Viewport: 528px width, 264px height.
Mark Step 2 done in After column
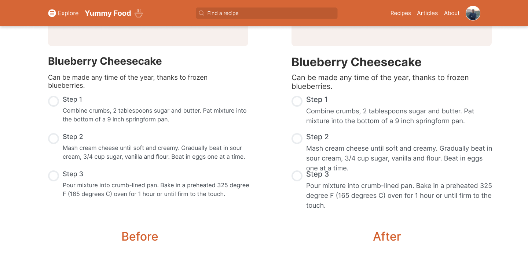coord(297,139)
